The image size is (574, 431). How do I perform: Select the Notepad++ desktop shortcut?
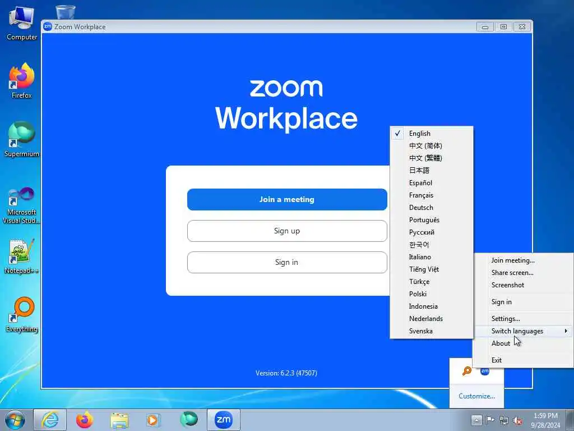(21, 256)
